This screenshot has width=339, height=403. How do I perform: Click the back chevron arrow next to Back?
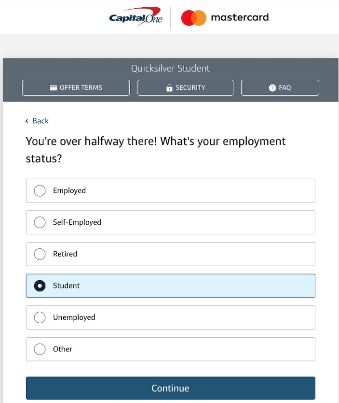point(27,121)
